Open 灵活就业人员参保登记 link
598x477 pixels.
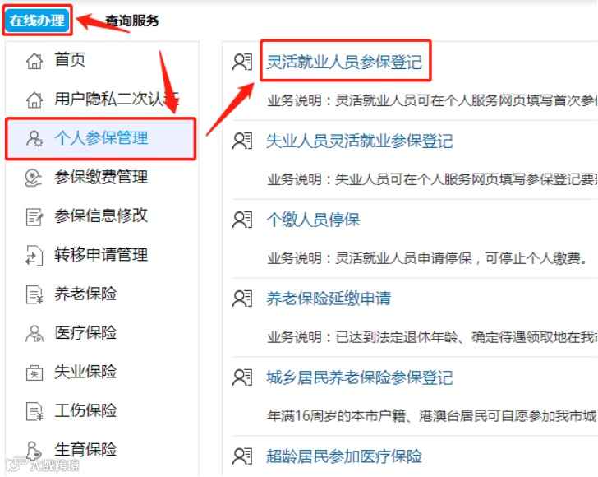tap(344, 62)
